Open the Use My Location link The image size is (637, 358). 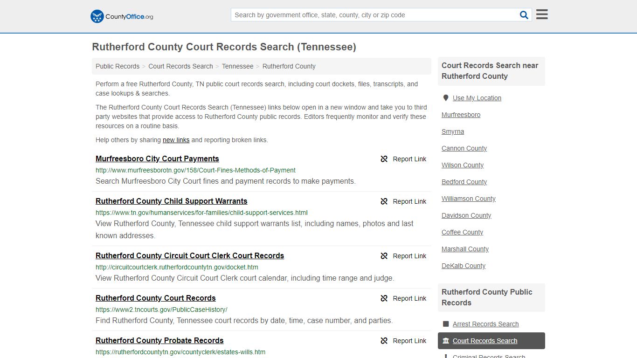(x=477, y=98)
